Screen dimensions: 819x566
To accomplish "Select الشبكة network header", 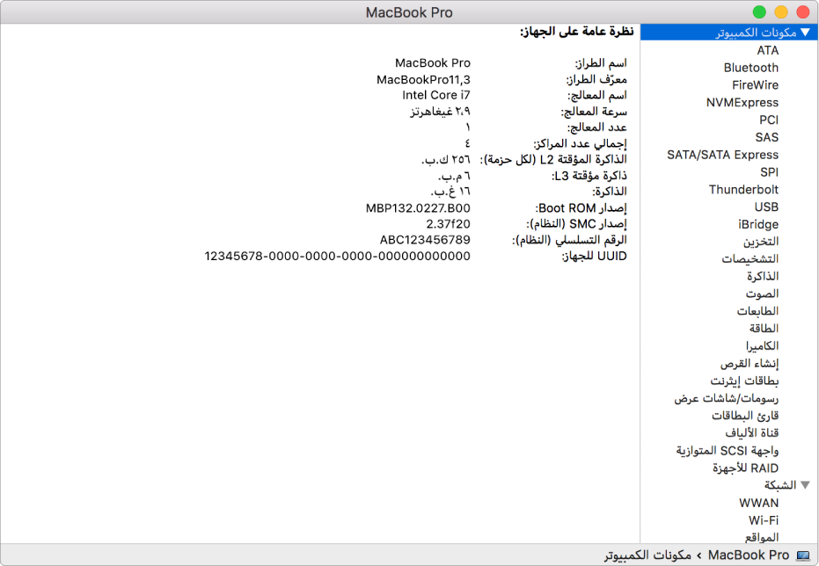I will pos(780,485).
